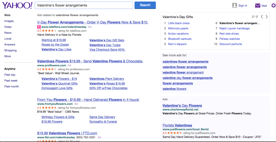Image resolution: width=276 pixels, height=142 pixels.
Task: Select Fitness watches gift idea
Action: [x=230, y=39]
